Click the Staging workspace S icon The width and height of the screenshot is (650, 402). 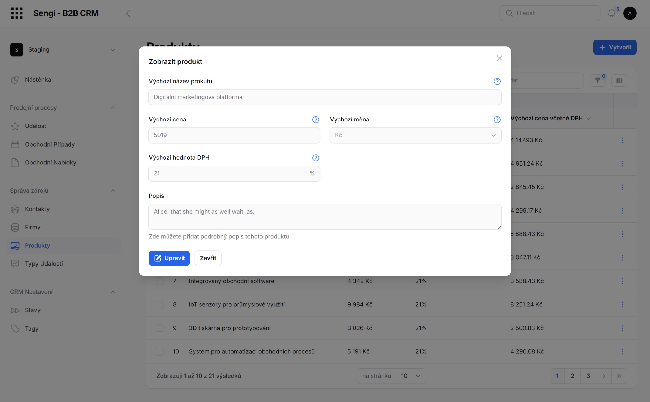click(x=17, y=50)
